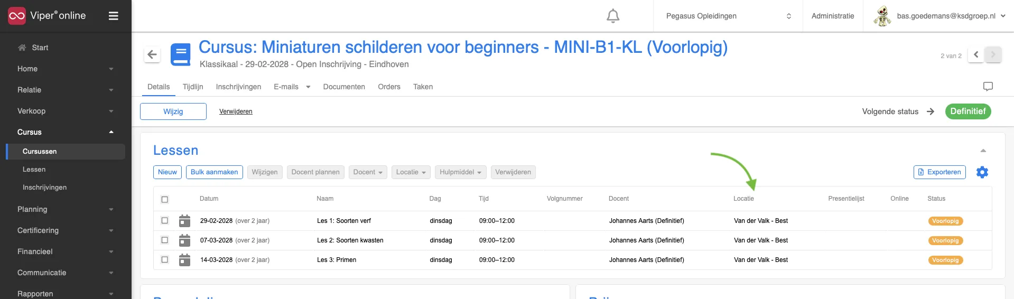Go to next course with right chevron
1014x299 pixels.
click(993, 54)
